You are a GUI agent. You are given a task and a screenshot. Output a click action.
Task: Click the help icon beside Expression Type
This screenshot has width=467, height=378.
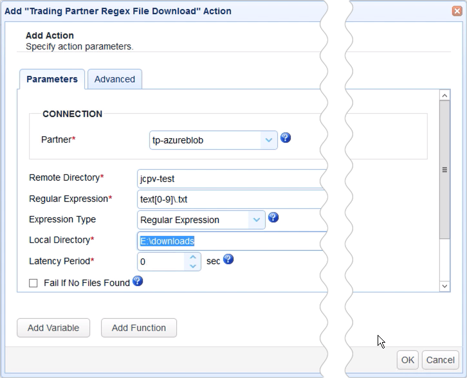point(273,217)
